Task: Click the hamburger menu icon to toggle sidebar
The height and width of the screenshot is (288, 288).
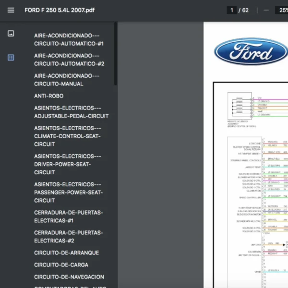Action: click(x=11, y=10)
